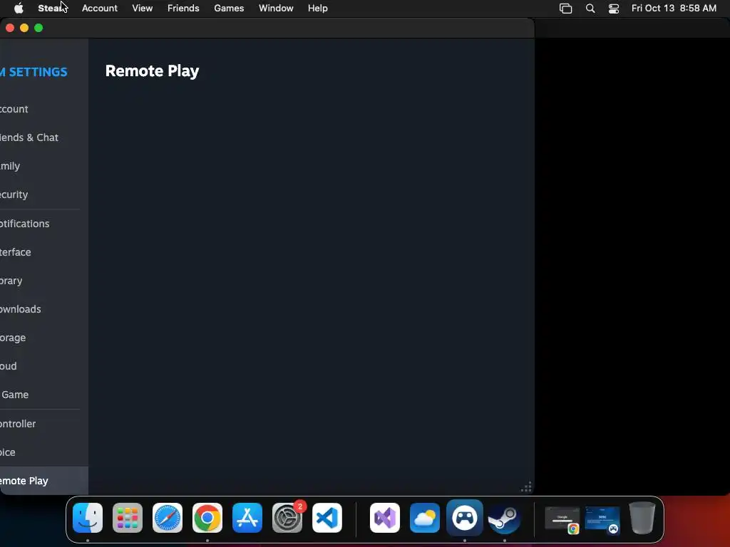Launch Safari from the dock
Viewport: 730px width, 547px height.
point(168,518)
